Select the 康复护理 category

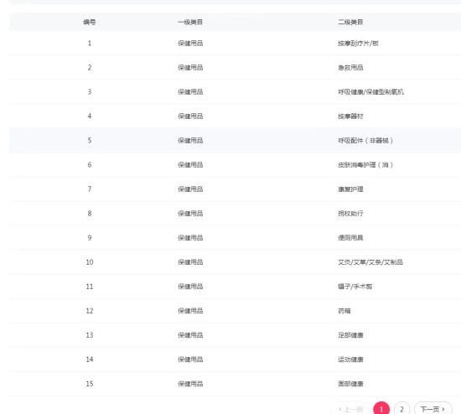[350, 189]
